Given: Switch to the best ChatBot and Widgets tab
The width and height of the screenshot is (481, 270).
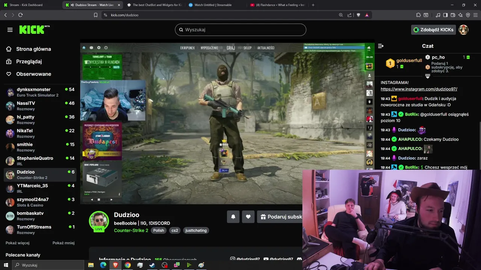Looking at the screenshot, I should pyautogui.click(x=154, y=5).
